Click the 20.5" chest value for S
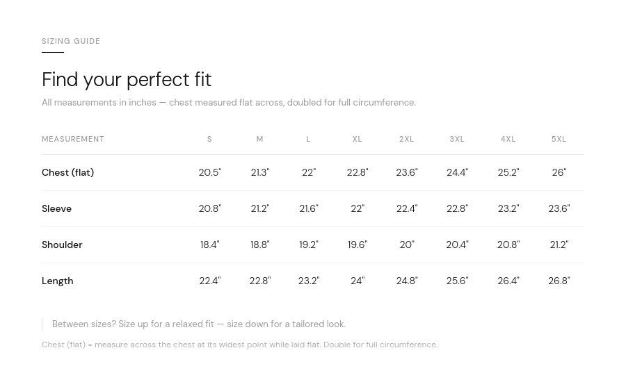This screenshot has width=626, height=389. tap(209, 172)
